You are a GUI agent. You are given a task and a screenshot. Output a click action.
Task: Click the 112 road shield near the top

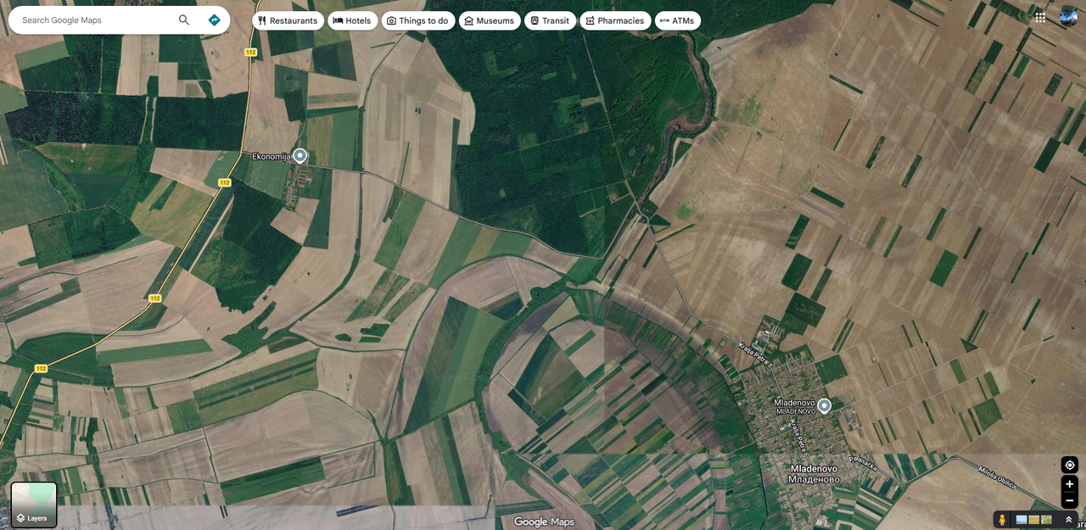(250, 53)
